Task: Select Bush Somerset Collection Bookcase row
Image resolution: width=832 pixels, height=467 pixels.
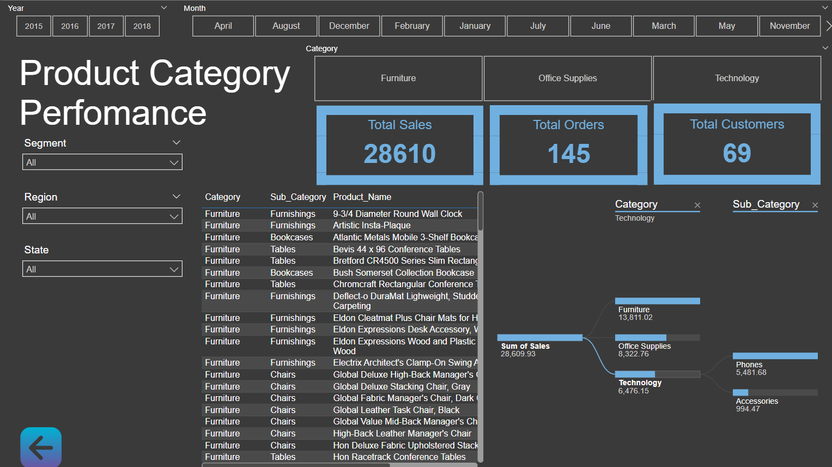Action: click(x=339, y=272)
